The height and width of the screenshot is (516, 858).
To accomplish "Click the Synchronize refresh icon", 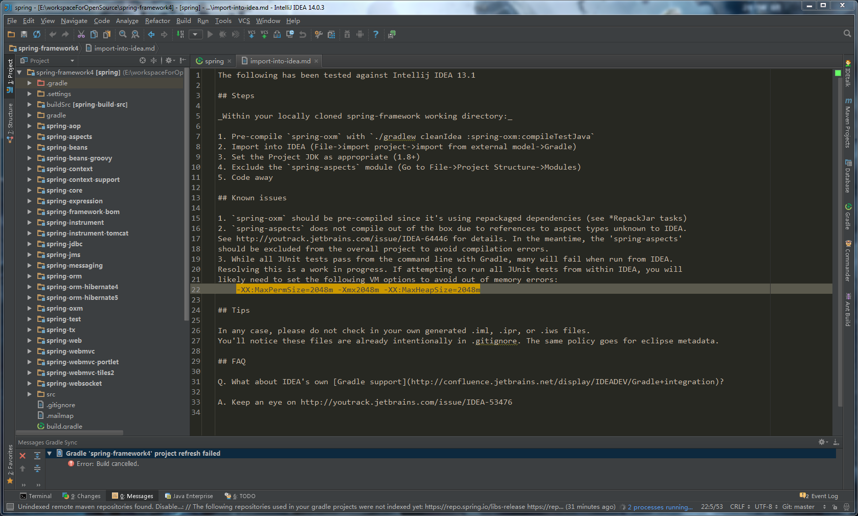I will (37, 34).
